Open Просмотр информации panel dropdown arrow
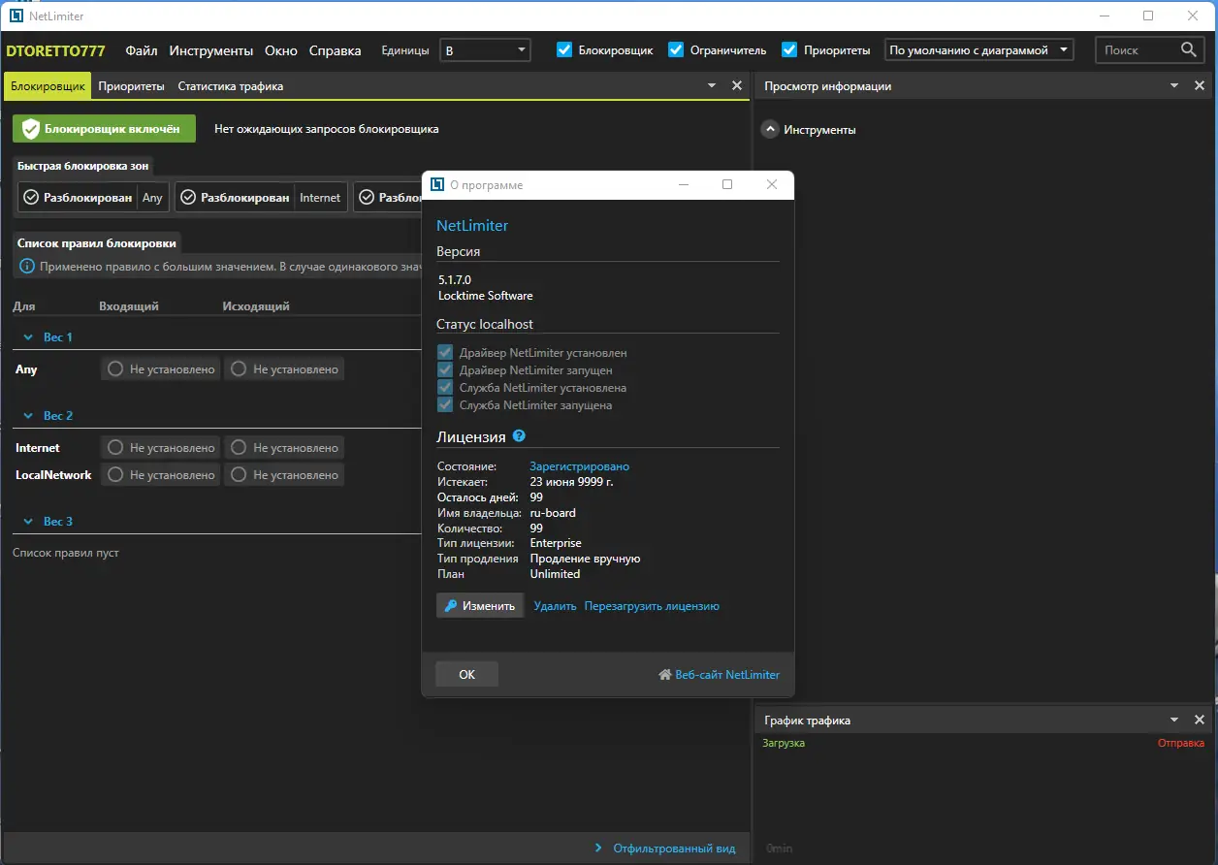 1173,85
